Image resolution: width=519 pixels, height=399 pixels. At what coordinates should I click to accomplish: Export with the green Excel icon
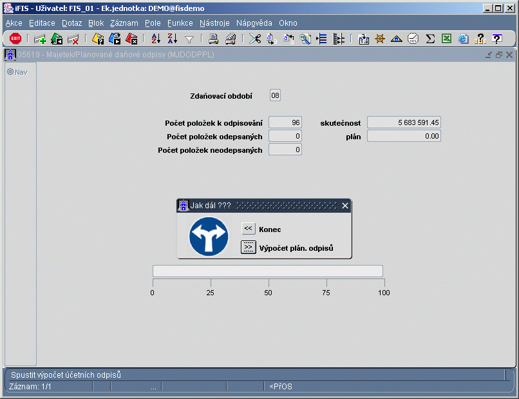tap(446, 39)
